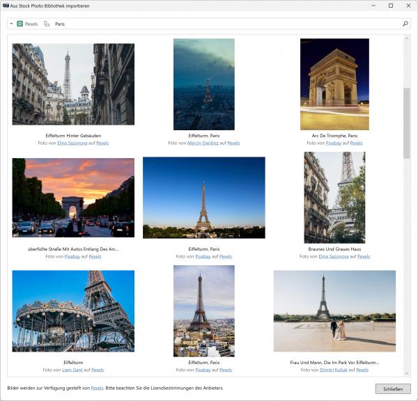Viewport: 418px width, 401px height.
Task: Click the image library icon beside Paris
Action: (x=47, y=24)
